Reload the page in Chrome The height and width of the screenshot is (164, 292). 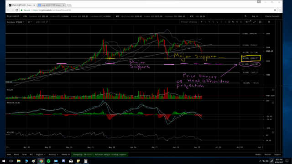tap(17, 10)
